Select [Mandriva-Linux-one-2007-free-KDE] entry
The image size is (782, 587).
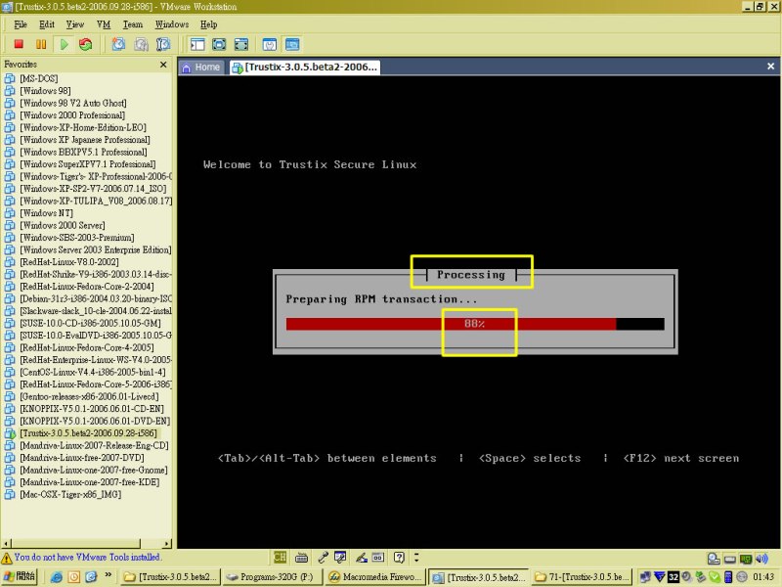89,482
